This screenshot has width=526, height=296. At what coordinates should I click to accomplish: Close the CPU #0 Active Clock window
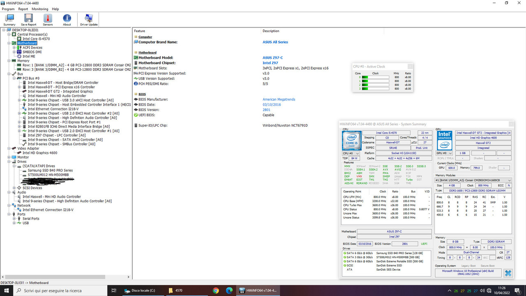point(410,66)
